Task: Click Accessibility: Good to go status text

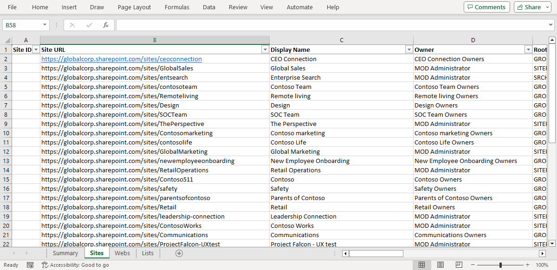Action: pyautogui.click(x=79, y=265)
